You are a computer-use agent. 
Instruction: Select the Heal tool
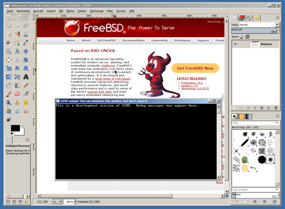[26, 102]
